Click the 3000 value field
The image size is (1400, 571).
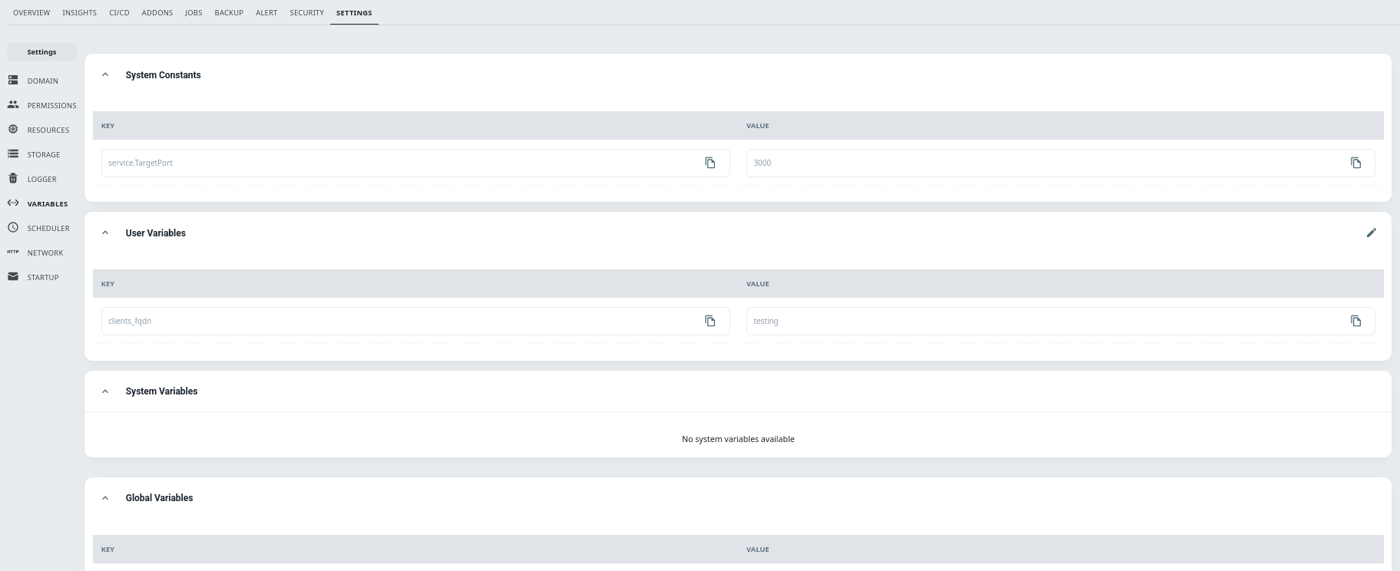click(x=1061, y=163)
